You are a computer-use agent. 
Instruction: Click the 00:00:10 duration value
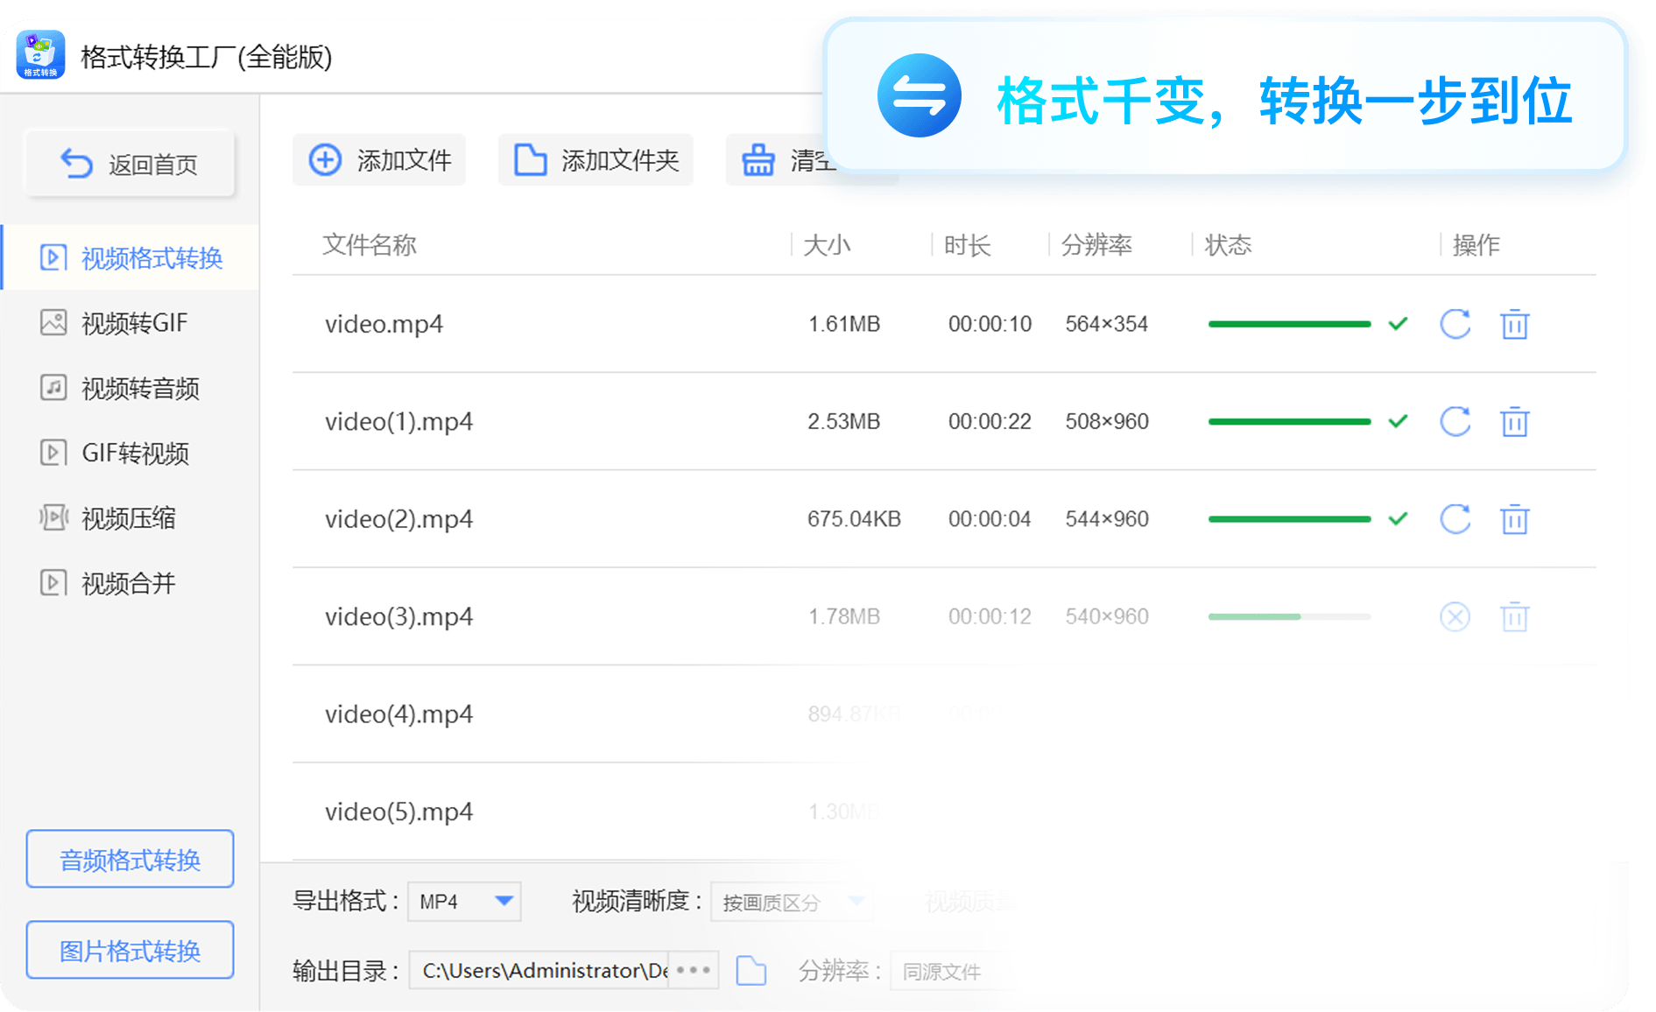tap(990, 324)
